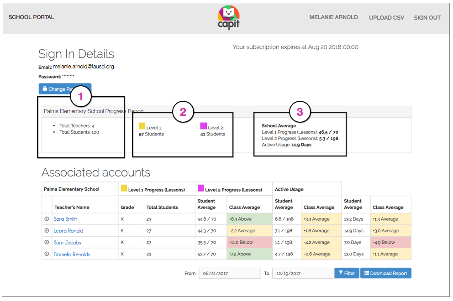This screenshot has height=301, width=453.
Task: Select SIGN OUT in the top navigation
Action: tap(427, 17)
